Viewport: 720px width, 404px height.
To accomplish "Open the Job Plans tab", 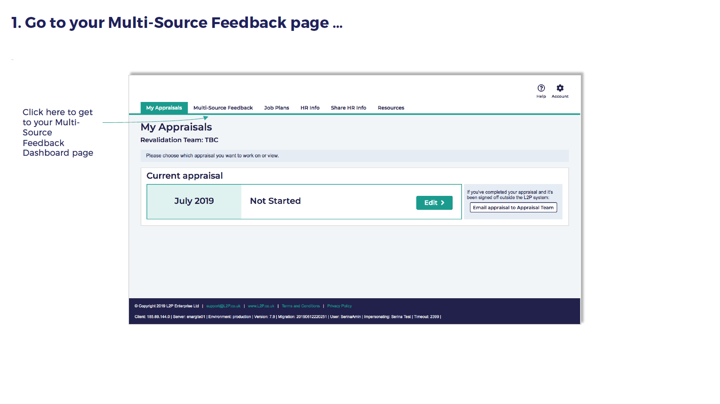I will (x=277, y=108).
